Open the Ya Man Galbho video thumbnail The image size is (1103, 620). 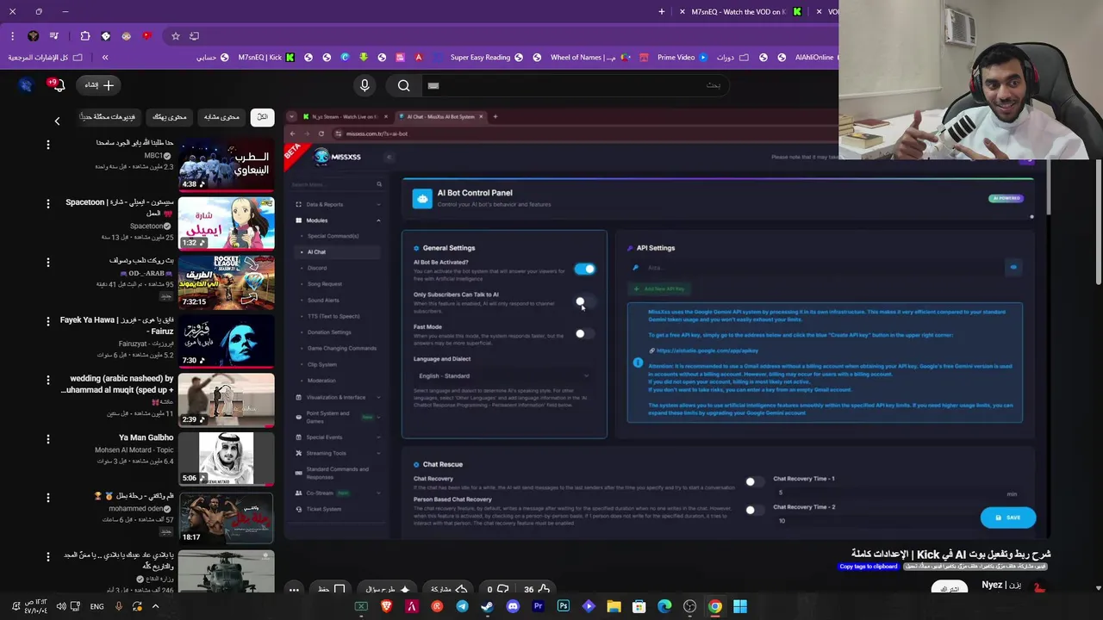(227, 459)
